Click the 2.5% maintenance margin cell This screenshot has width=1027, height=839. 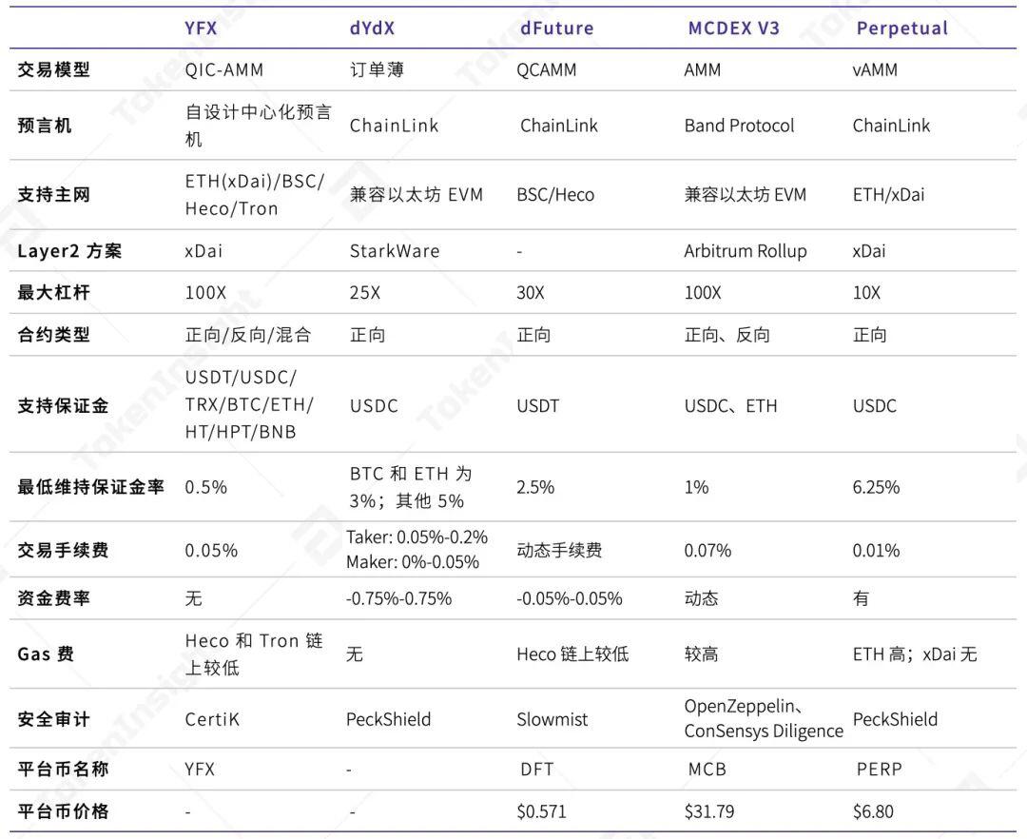coord(535,487)
